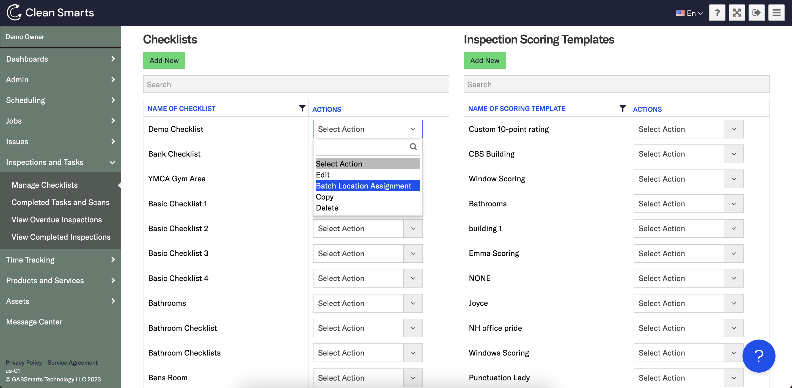792x388 pixels.
Task: Click the logout icon in top bar
Action: point(756,13)
